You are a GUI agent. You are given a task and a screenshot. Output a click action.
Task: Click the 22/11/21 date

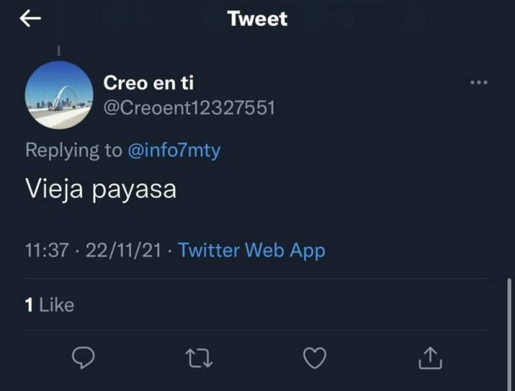122,250
